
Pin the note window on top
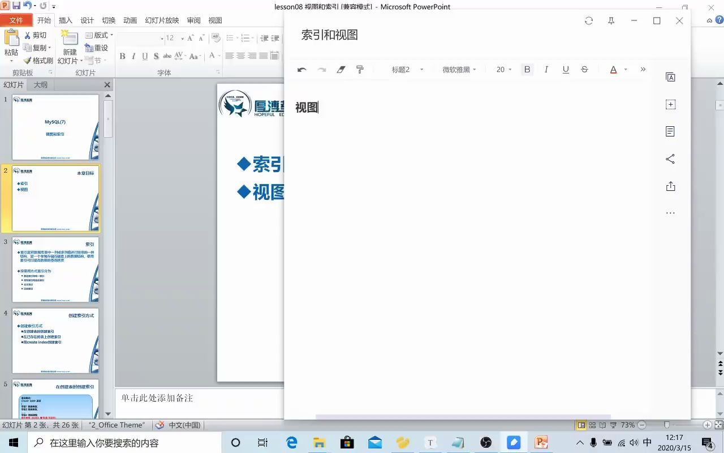pos(611,21)
